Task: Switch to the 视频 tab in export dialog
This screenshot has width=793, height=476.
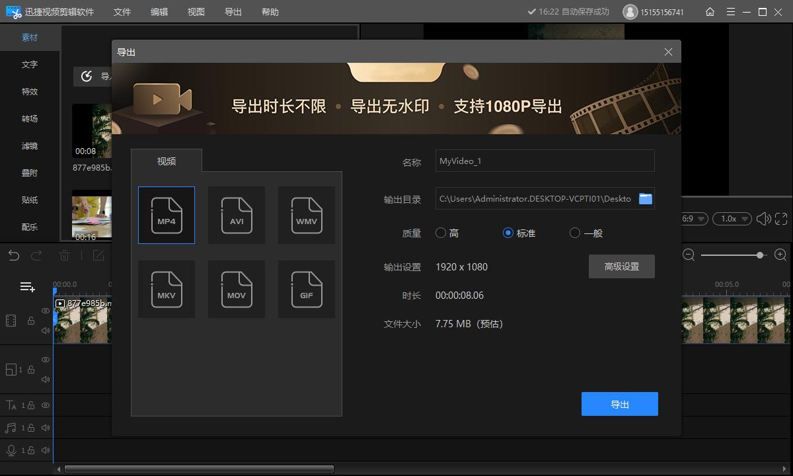Action: pyautogui.click(x=167, y=161)
